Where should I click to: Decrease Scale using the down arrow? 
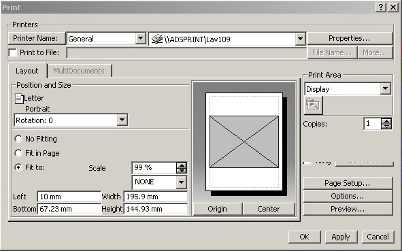(x=182, y=171)
